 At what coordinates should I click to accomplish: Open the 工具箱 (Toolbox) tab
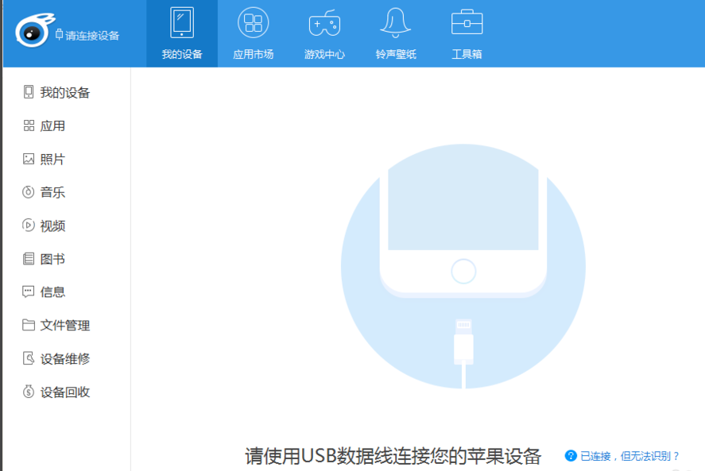click(x=466, y=33)
